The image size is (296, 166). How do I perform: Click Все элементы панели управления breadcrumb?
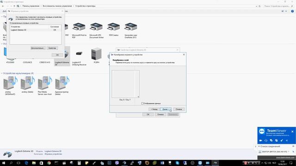tap(57, 6)
